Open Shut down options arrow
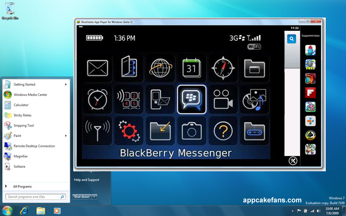The image size is (346, 216). point(94,197)
